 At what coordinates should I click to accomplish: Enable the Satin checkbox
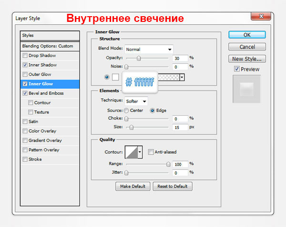click(x=25, y=121)
